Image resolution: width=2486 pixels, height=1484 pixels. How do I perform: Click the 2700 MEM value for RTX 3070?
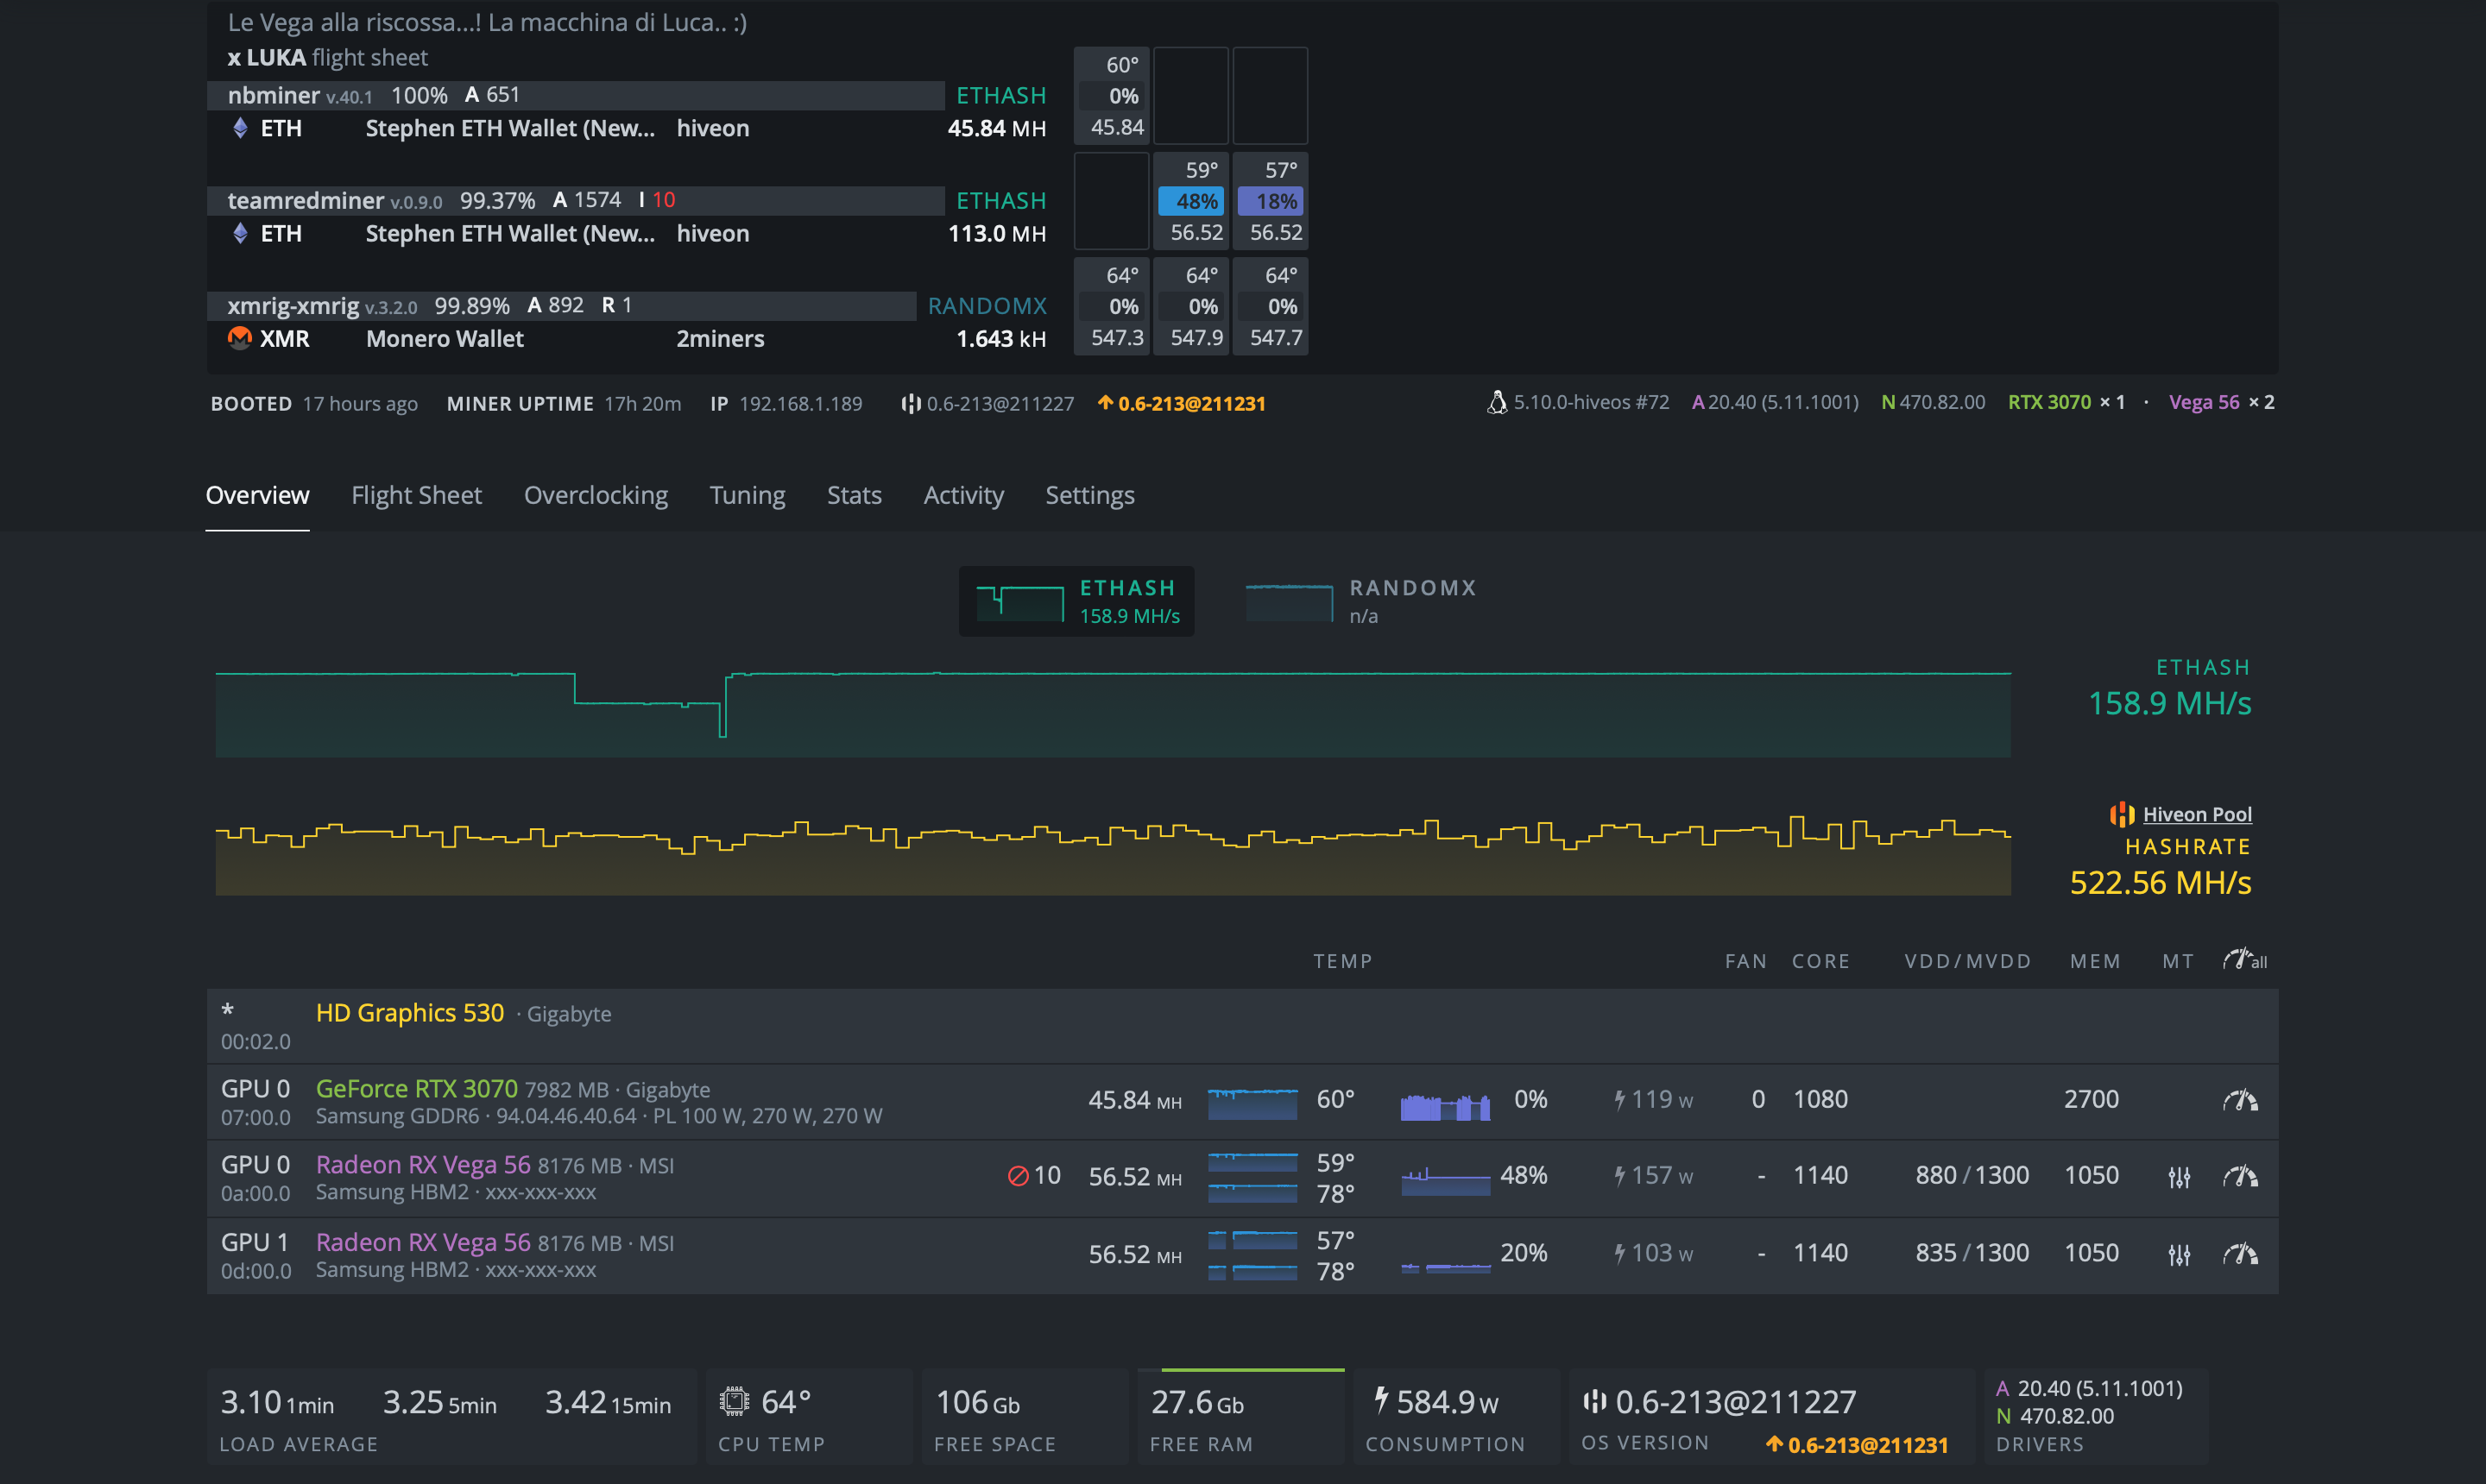tap(2091, 1099)
